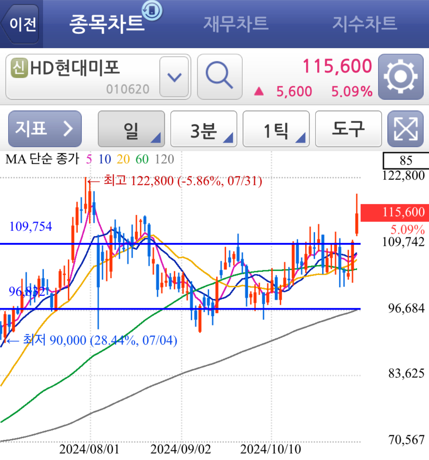Click the yellow MA 20 color label

123,160
